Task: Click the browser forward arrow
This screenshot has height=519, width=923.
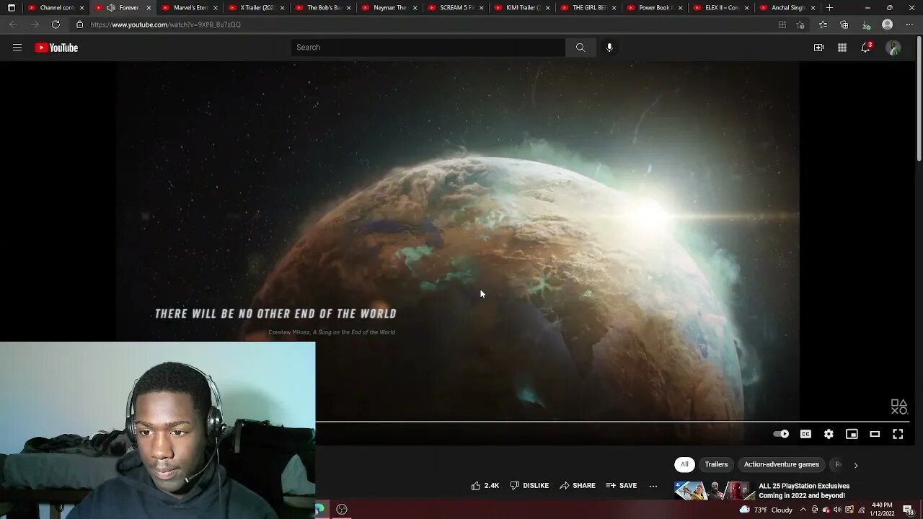Action: 34,25
